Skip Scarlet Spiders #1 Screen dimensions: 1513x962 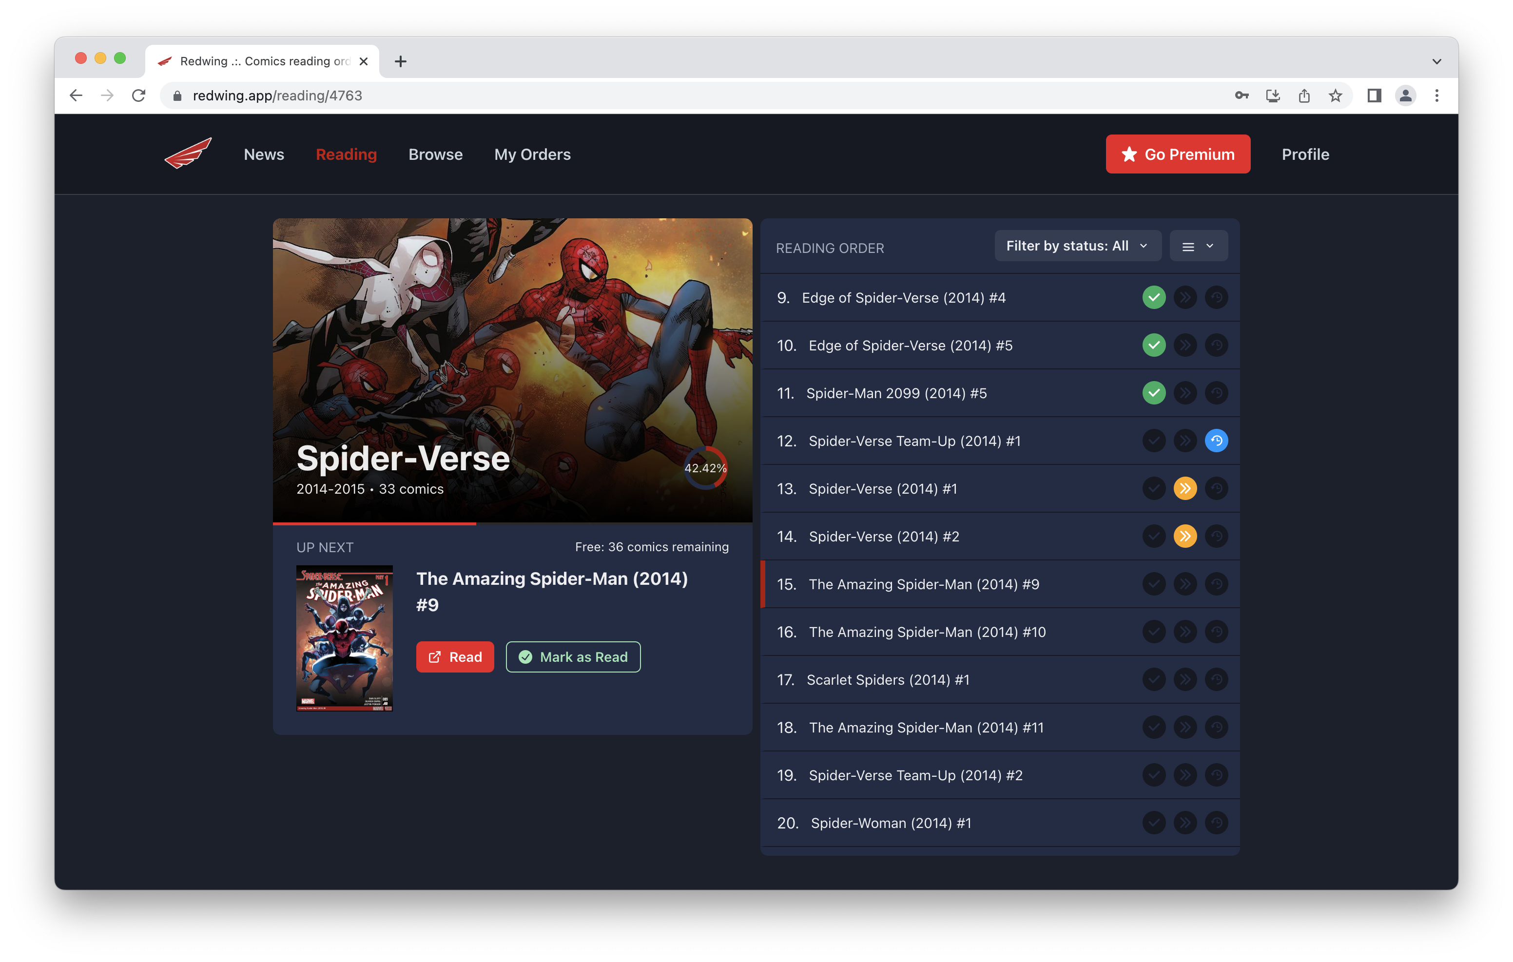tap(1185, 679)
